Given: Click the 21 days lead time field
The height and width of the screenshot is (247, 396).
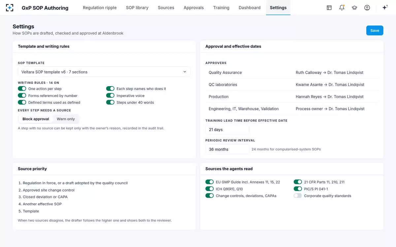Looking at the screenshot, I should (x=227, y=129).
